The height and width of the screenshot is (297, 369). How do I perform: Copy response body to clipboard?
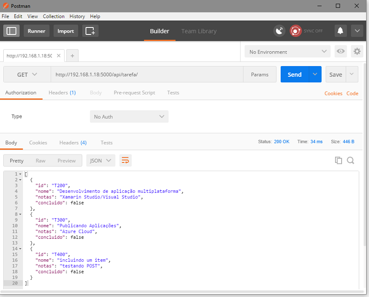pyautogui.click(x=338, y=160)
